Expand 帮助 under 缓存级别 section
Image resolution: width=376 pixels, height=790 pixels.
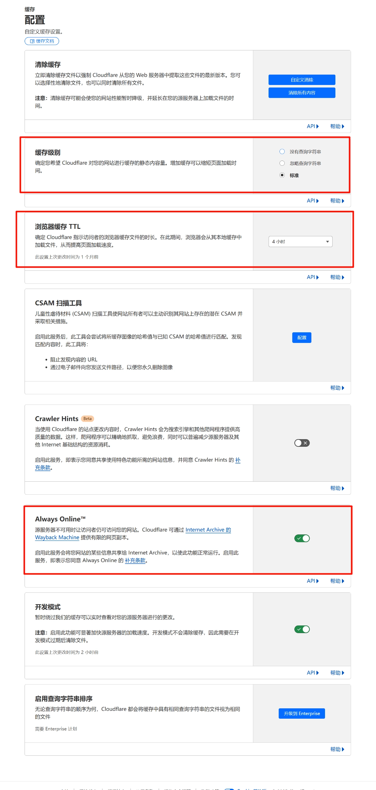pyautogui.click(x=337, y=201)
